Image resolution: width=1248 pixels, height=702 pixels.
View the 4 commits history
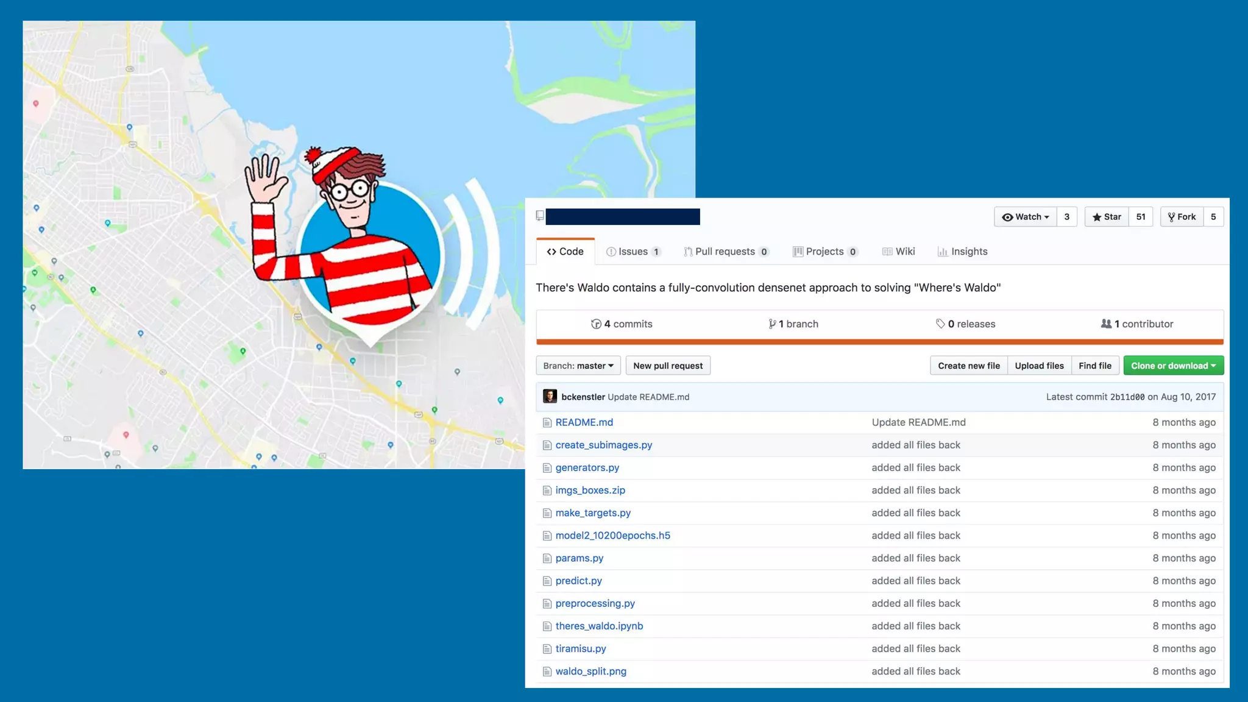[x=622, y=324]
